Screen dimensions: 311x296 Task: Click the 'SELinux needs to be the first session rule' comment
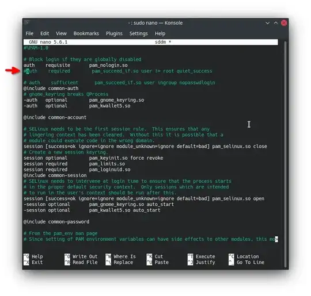pyautogui.click(x=116, y=129)
